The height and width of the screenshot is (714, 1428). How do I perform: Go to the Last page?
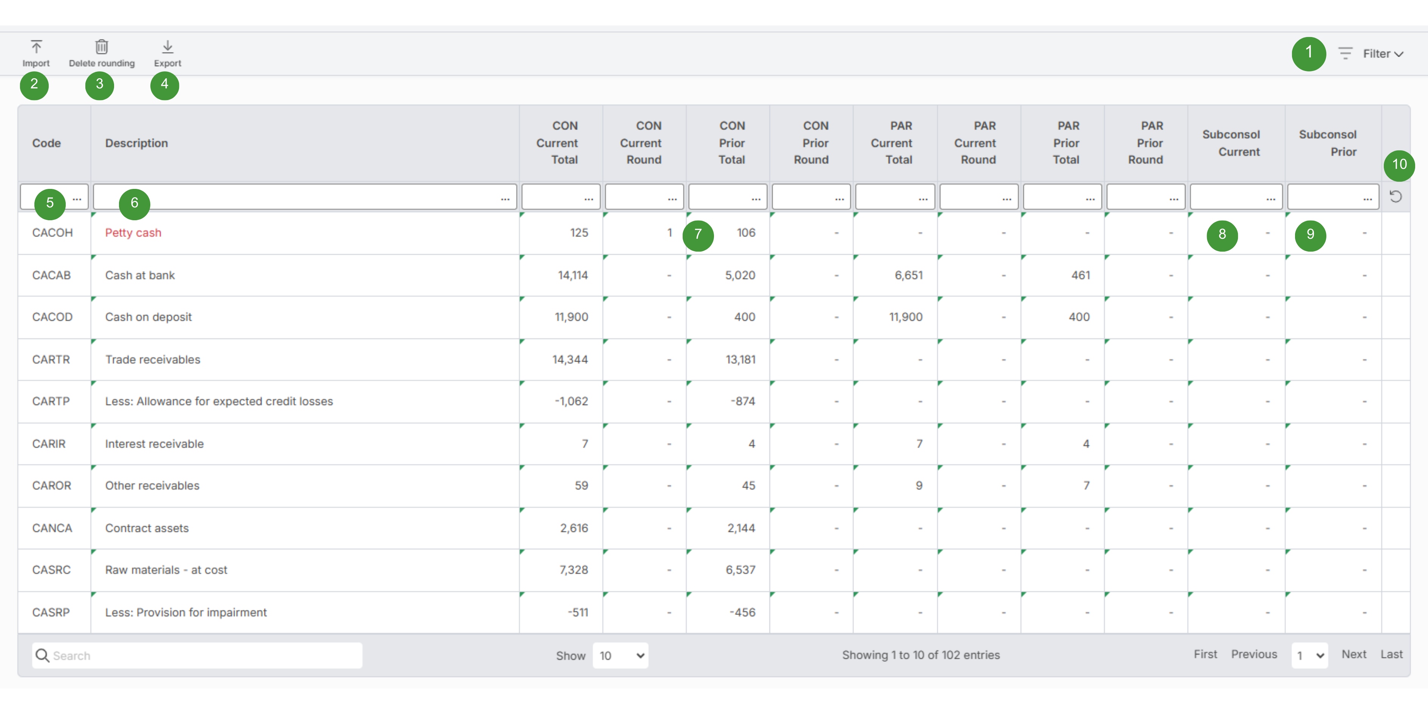click(x=1391, y=654)
